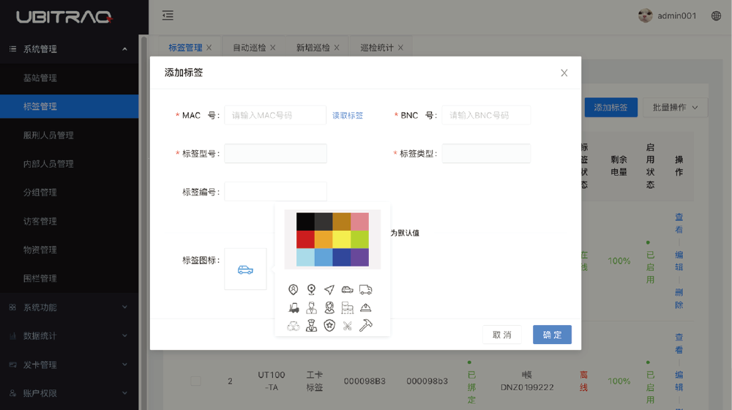The height and width of the screenshot is (410, 732).
Task: Choose the handcuffs icon
Action: coord(294,326)
